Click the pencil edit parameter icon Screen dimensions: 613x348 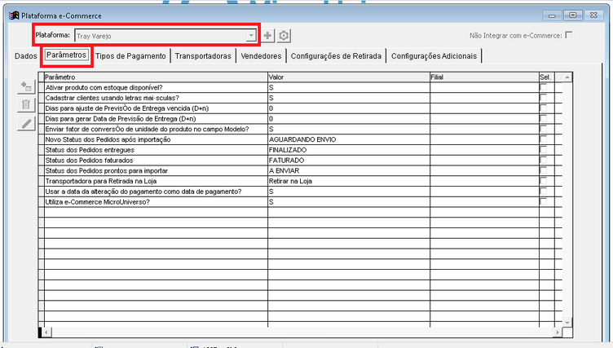pos(26,124)
